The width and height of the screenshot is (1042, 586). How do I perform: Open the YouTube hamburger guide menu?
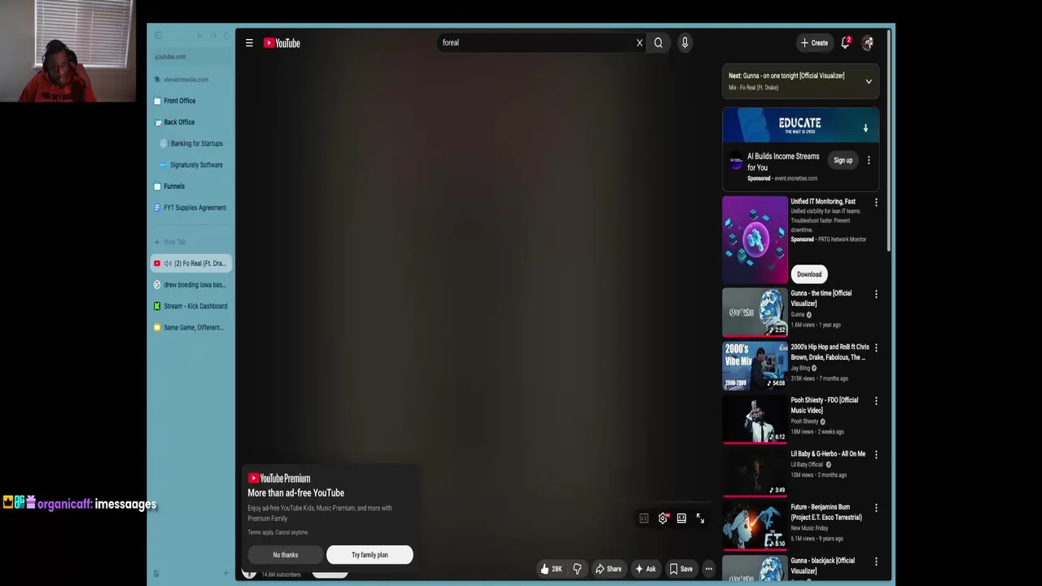(x=249, y=43)
